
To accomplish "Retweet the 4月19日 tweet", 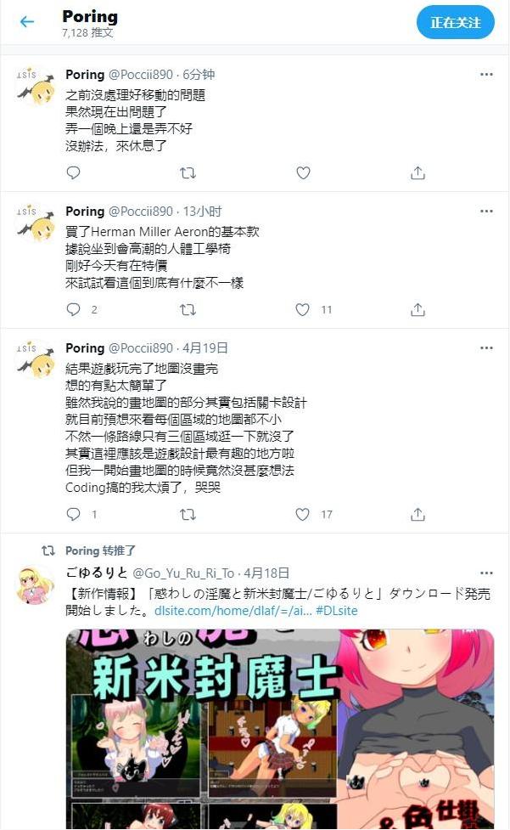I will (x=188, y=514).
